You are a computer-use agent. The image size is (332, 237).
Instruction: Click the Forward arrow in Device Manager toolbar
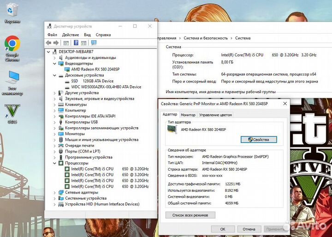(56, 43)
